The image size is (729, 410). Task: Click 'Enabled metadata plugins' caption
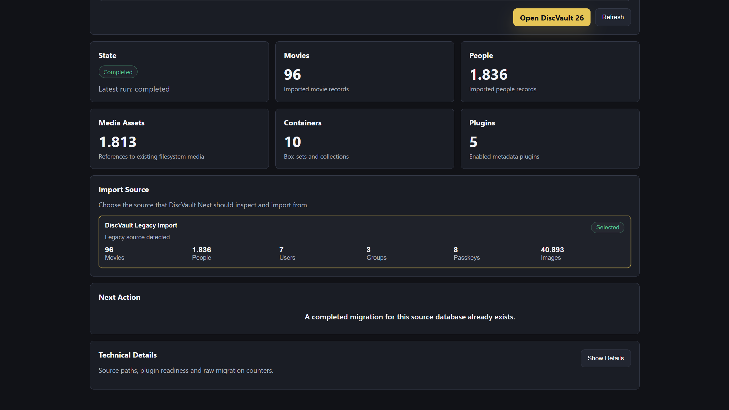(504, 156)
